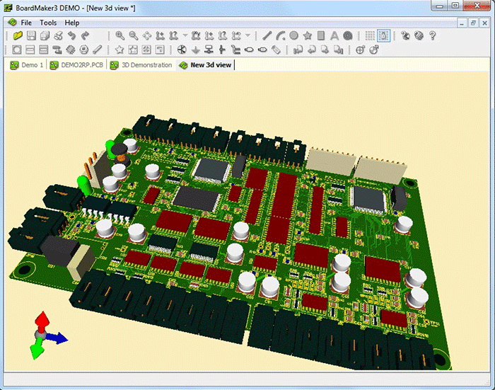495x390 pixels.
Task: Click the blue axis arrow of orientation gizmo
Action: (58, 338)
